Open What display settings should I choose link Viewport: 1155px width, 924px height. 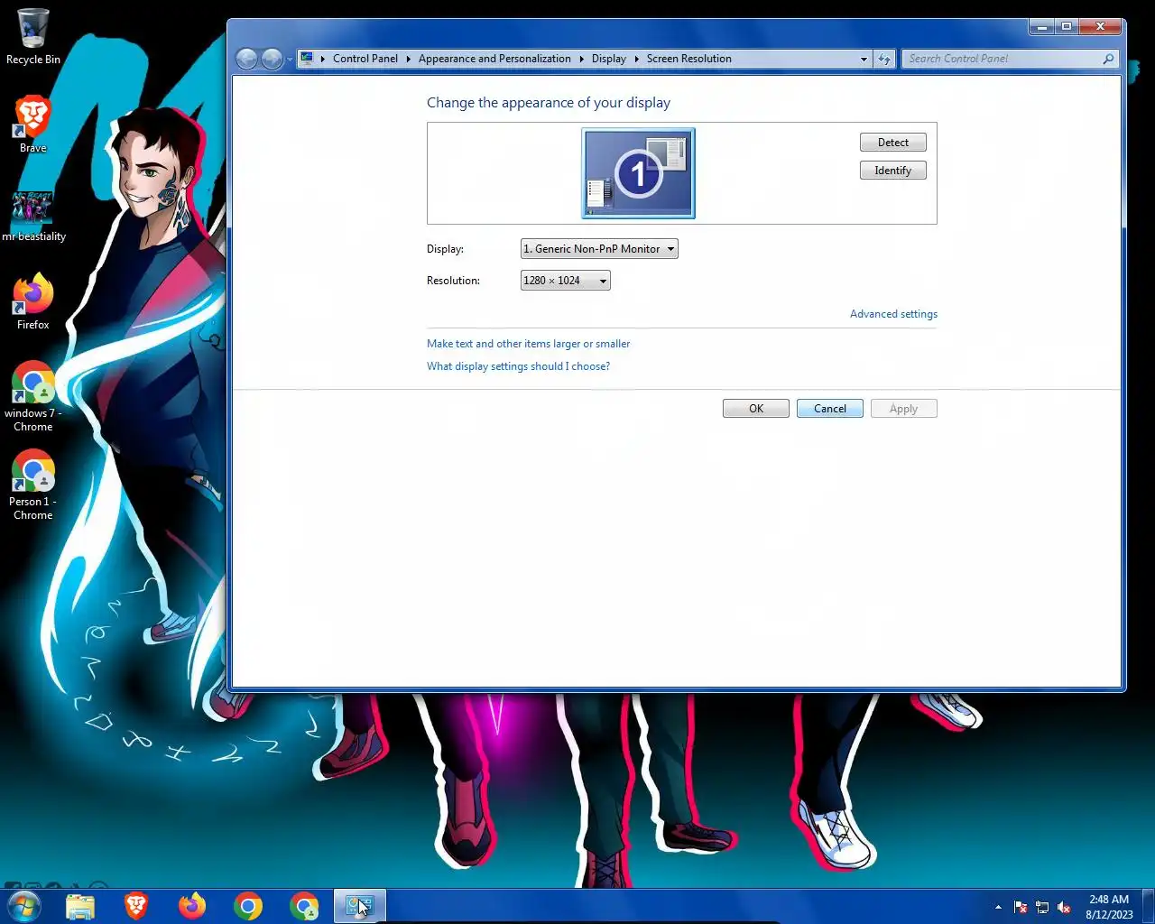[518, 366]
